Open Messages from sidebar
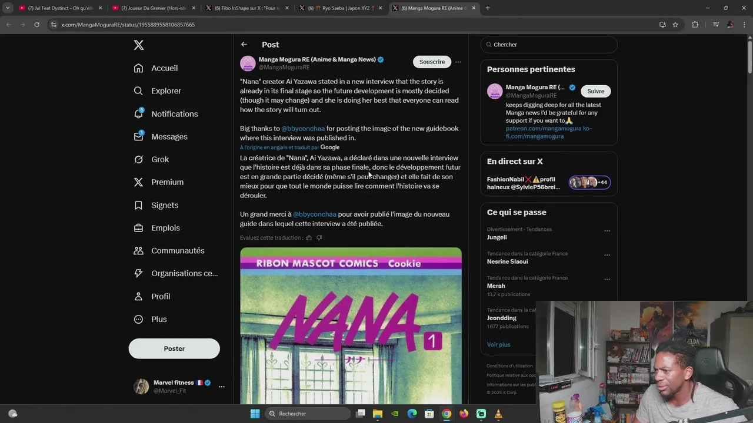This screenshot has height=423, width=753. tap(161, 137)
